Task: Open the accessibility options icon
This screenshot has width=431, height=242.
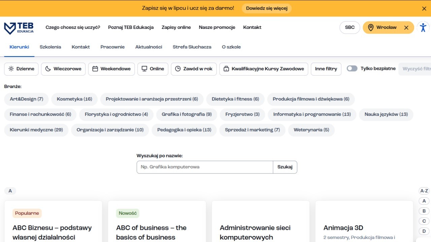Action: (423, 28)
